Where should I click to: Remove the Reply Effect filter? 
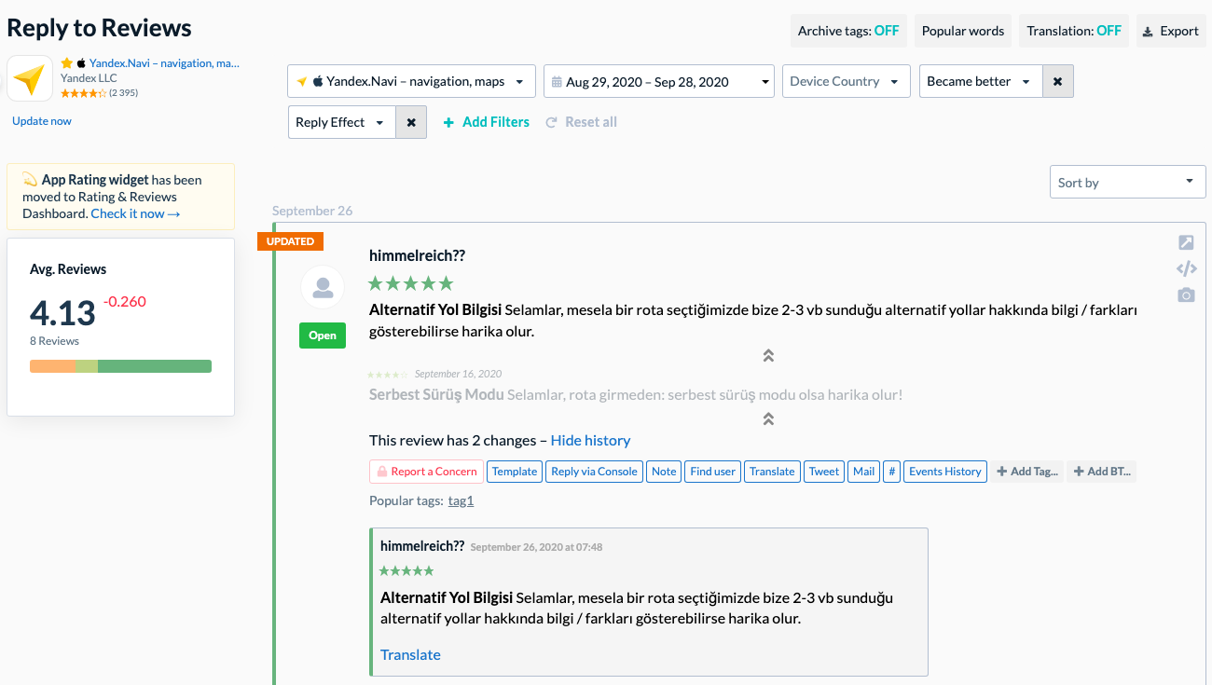point(411,122)
